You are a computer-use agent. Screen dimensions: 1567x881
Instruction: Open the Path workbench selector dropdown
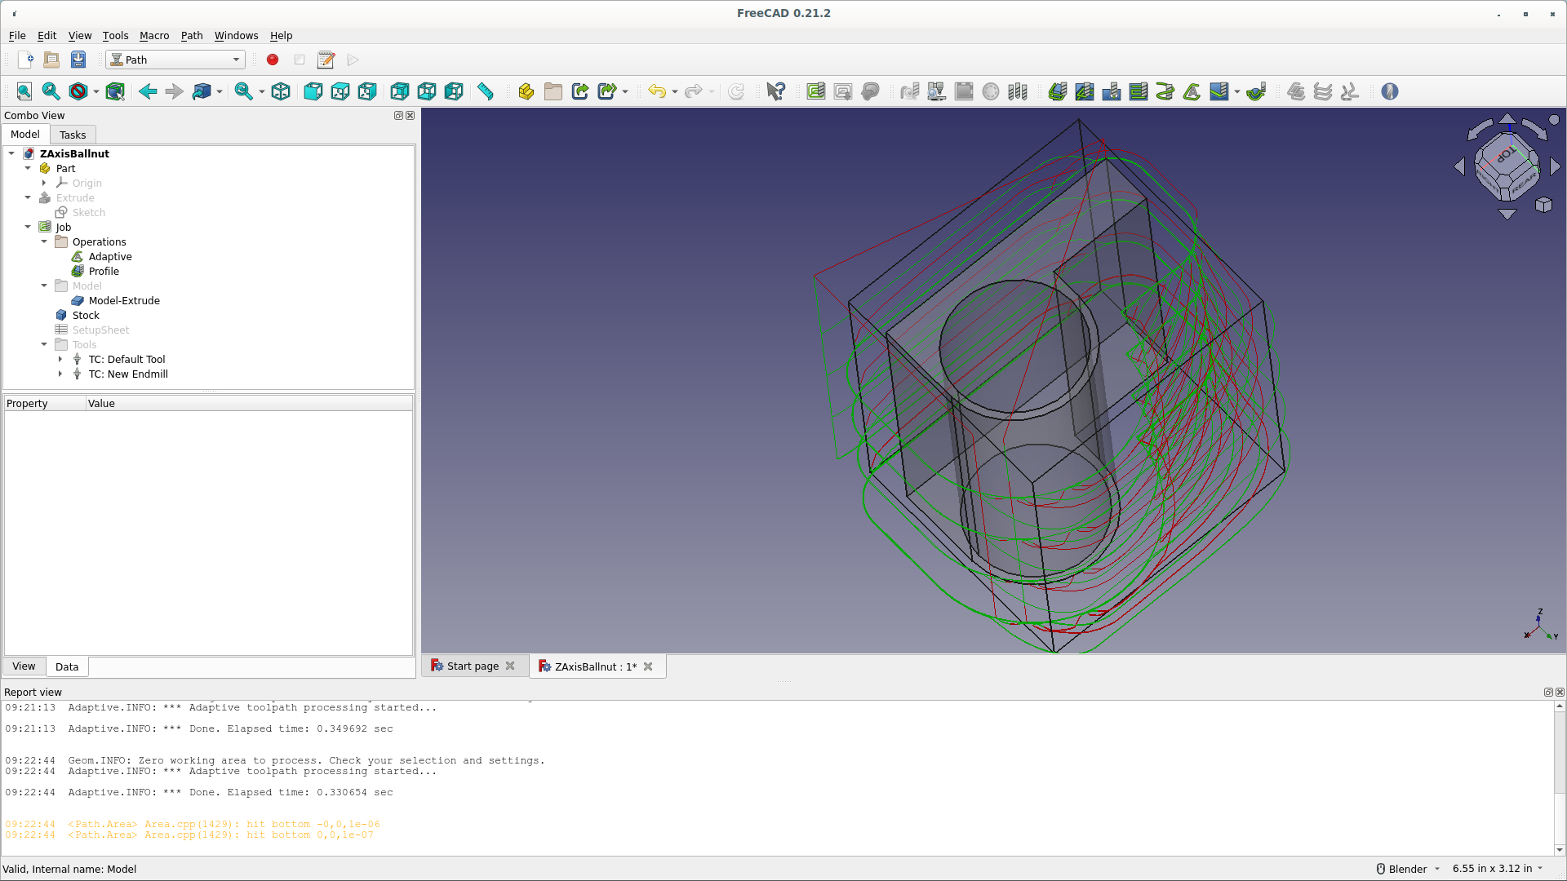[175, 60]
